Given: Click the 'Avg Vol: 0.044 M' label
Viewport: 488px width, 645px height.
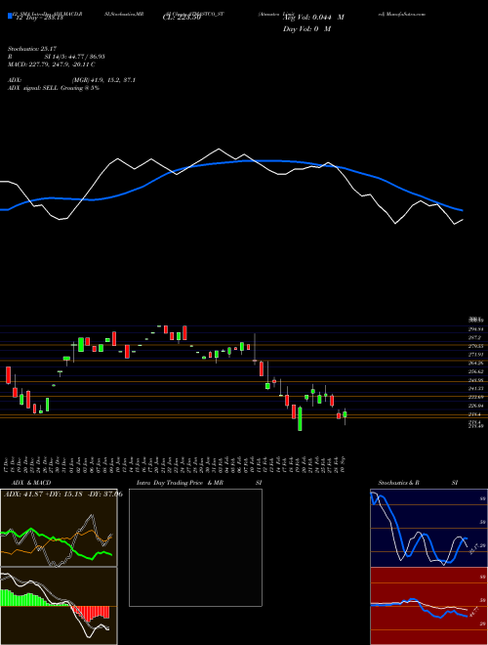Looking at the screenshot, I should [313, 18].
